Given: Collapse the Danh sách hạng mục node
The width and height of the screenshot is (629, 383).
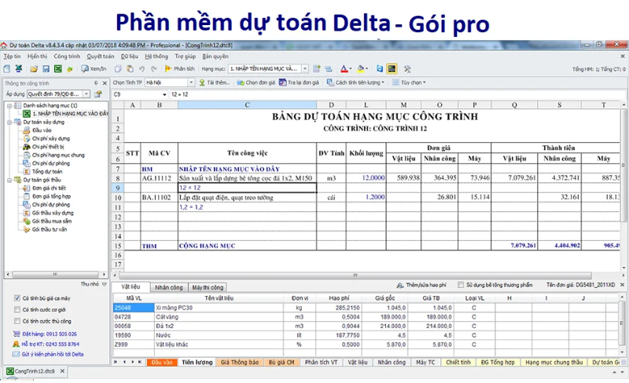Looking at the screenshot, I should [9, 106].
